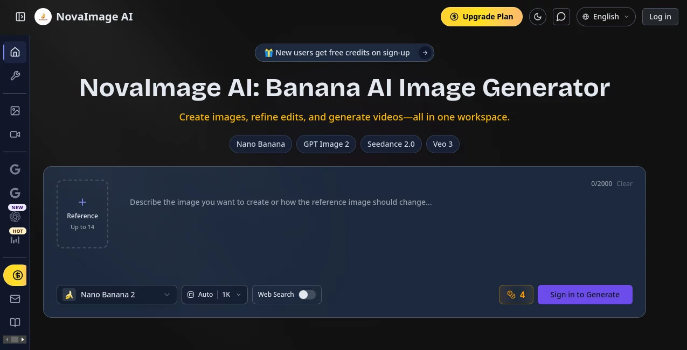Click the main Banana AI Image Generator heading
This screenshot has height=350, width=687.
pyautogui.click(x=344, y=88)
